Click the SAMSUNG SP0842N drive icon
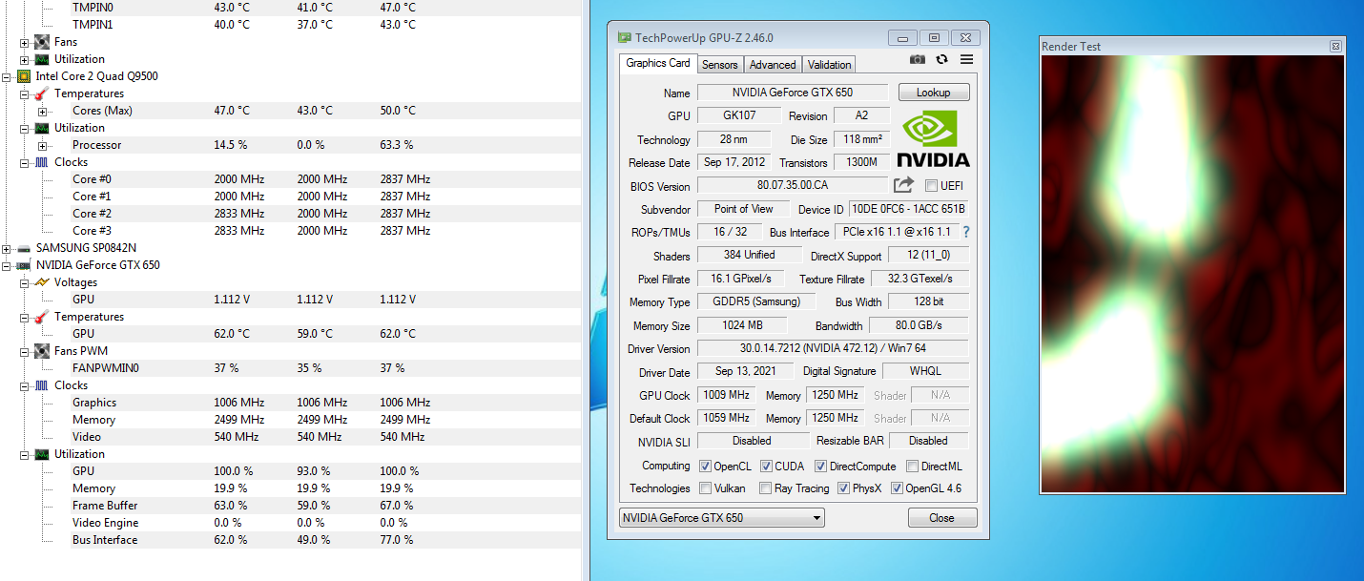The width and height of the screenshot is (1364, 581). pyautogui.click(x=25, y=248)
